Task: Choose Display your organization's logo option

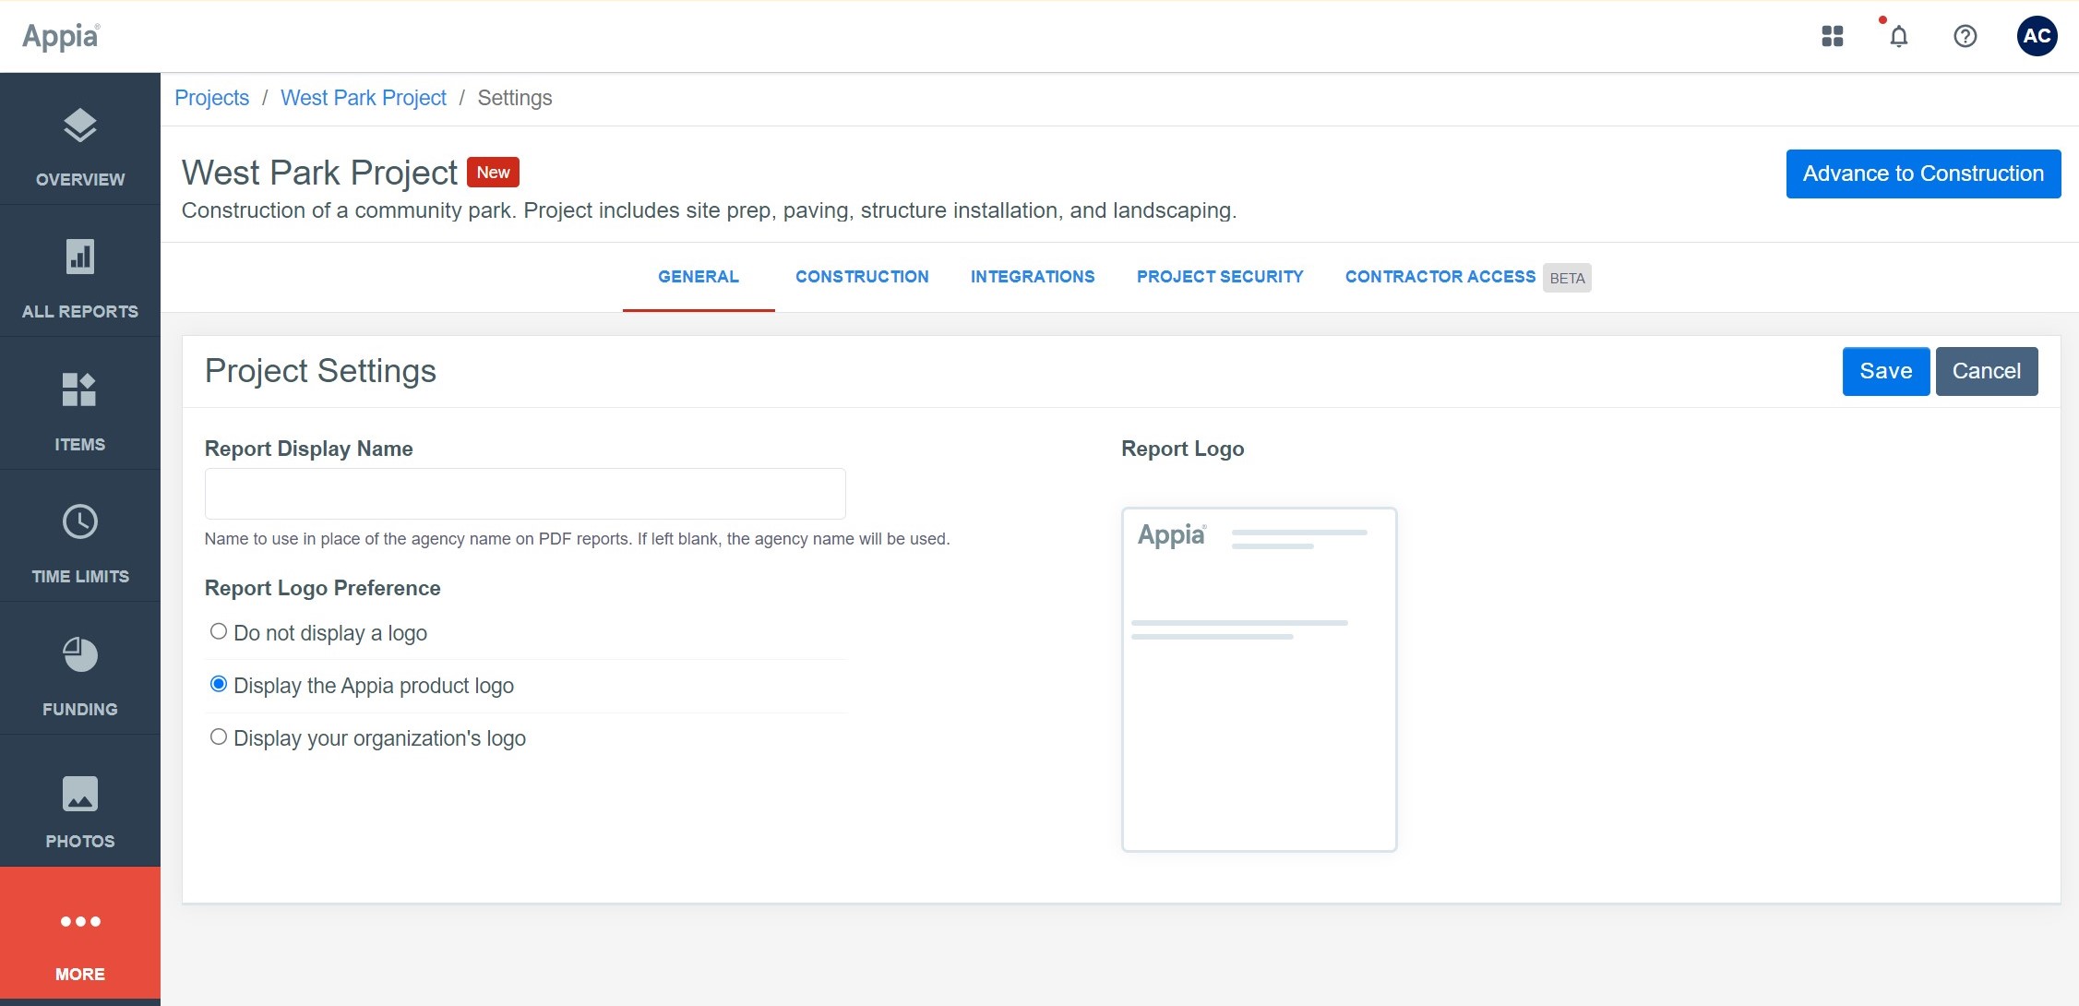Action: 219,737
